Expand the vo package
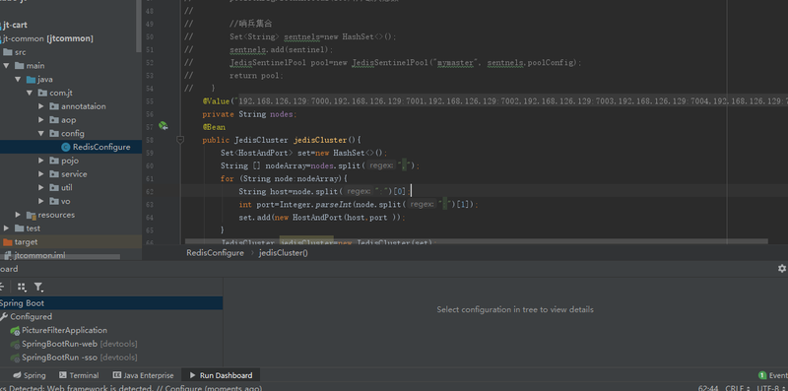The height and width of the screenshot is (391, 788). [41, 202]
